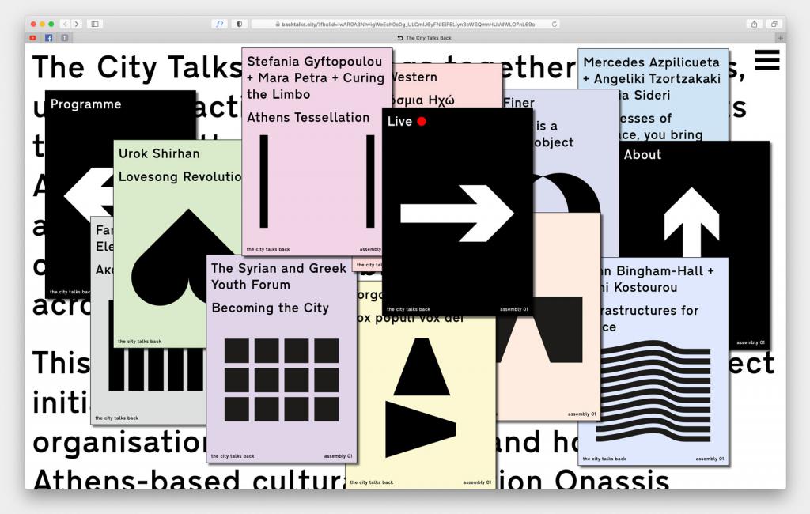The height and width of the screenshot is (514, 810).
Task: Reload the page with the refresh icon
Action: (555, 24)
